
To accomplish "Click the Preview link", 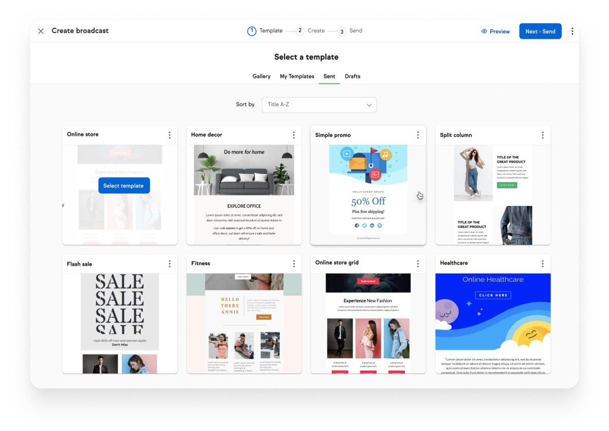I will coord(495,31).
